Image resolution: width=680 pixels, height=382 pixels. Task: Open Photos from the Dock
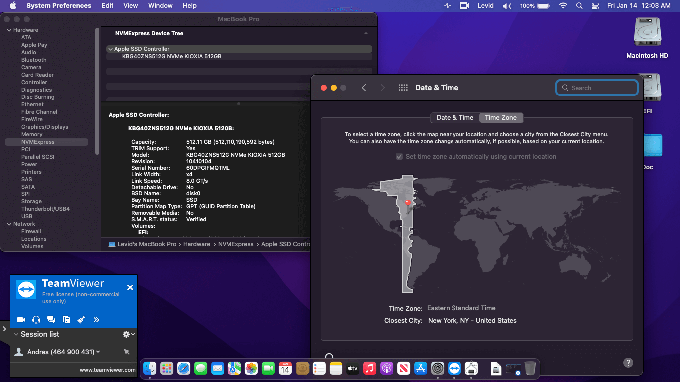point(251,368)
